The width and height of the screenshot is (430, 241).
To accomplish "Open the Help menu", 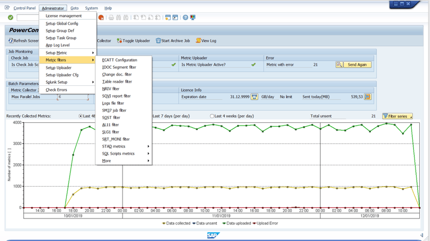I will (108, 8).
